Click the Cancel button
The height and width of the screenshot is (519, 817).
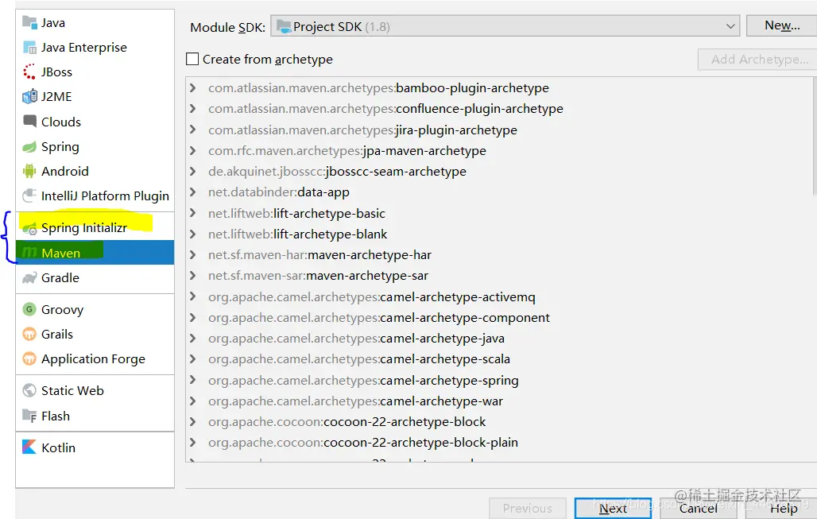[699, 508]
